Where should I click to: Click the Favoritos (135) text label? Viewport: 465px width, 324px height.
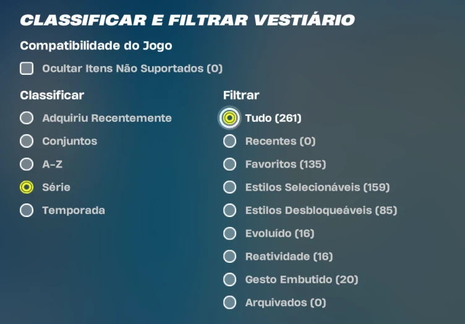[x=286, y=164]
